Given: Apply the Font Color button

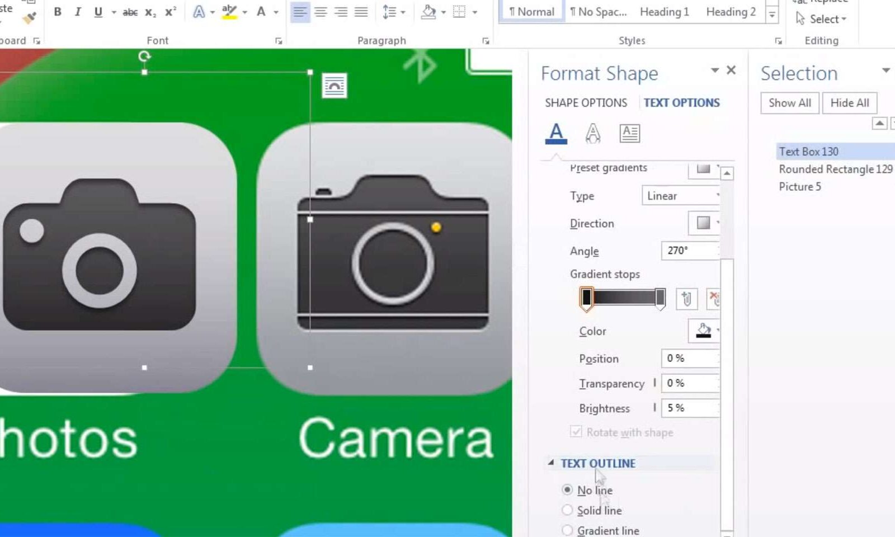Looking at the screenshot, I should pos(261,12).
